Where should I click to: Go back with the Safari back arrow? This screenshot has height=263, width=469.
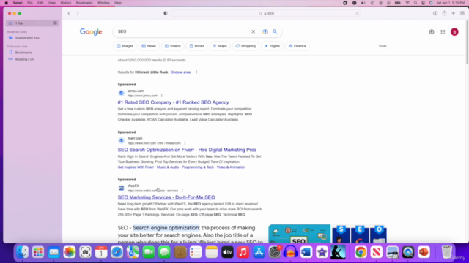pos(69,13)
